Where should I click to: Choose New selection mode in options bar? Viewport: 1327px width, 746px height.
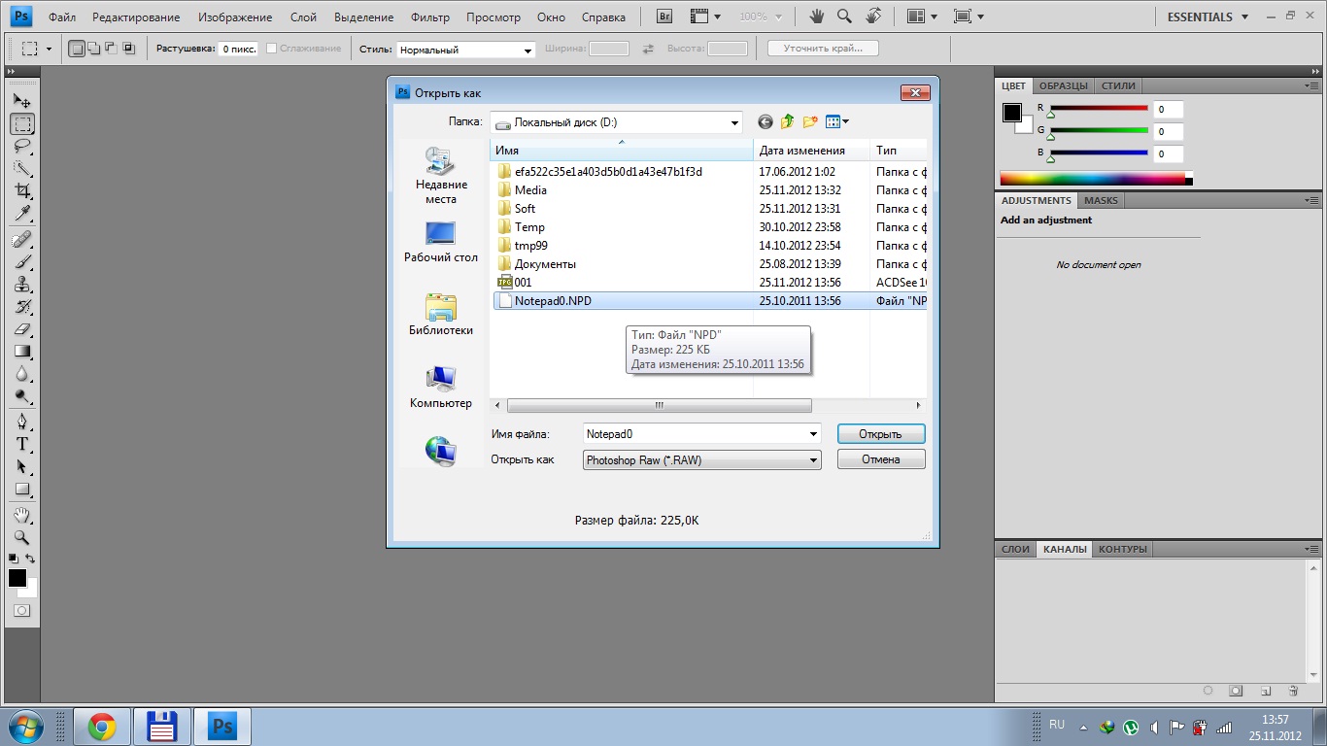78,49
